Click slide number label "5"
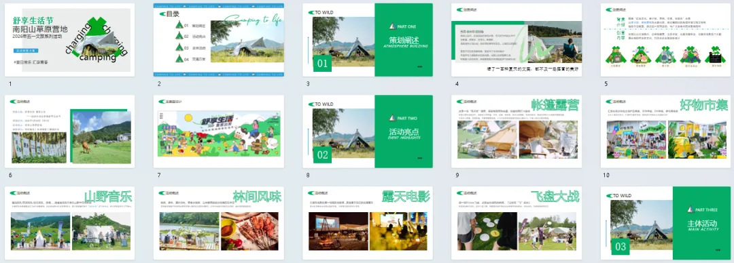The image size is (734, 263). point(606,83)
